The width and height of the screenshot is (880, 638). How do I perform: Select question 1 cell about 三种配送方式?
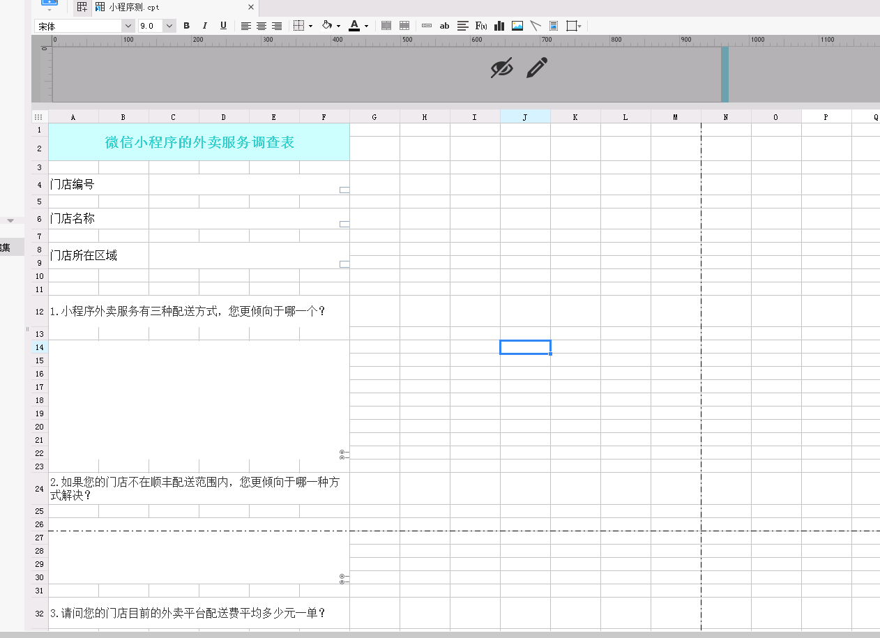(x=199, y=312)
